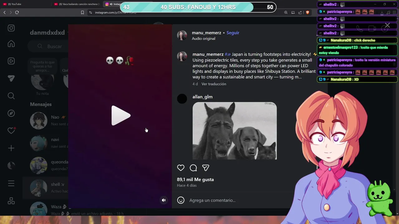
Task: Click the instagram.com address bar URL
Action: 115,12
